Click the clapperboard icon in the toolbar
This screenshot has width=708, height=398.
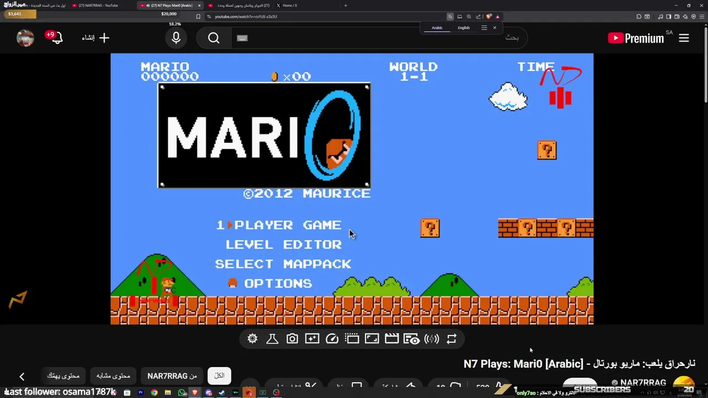pyautogui.click(x=392, y=339)
